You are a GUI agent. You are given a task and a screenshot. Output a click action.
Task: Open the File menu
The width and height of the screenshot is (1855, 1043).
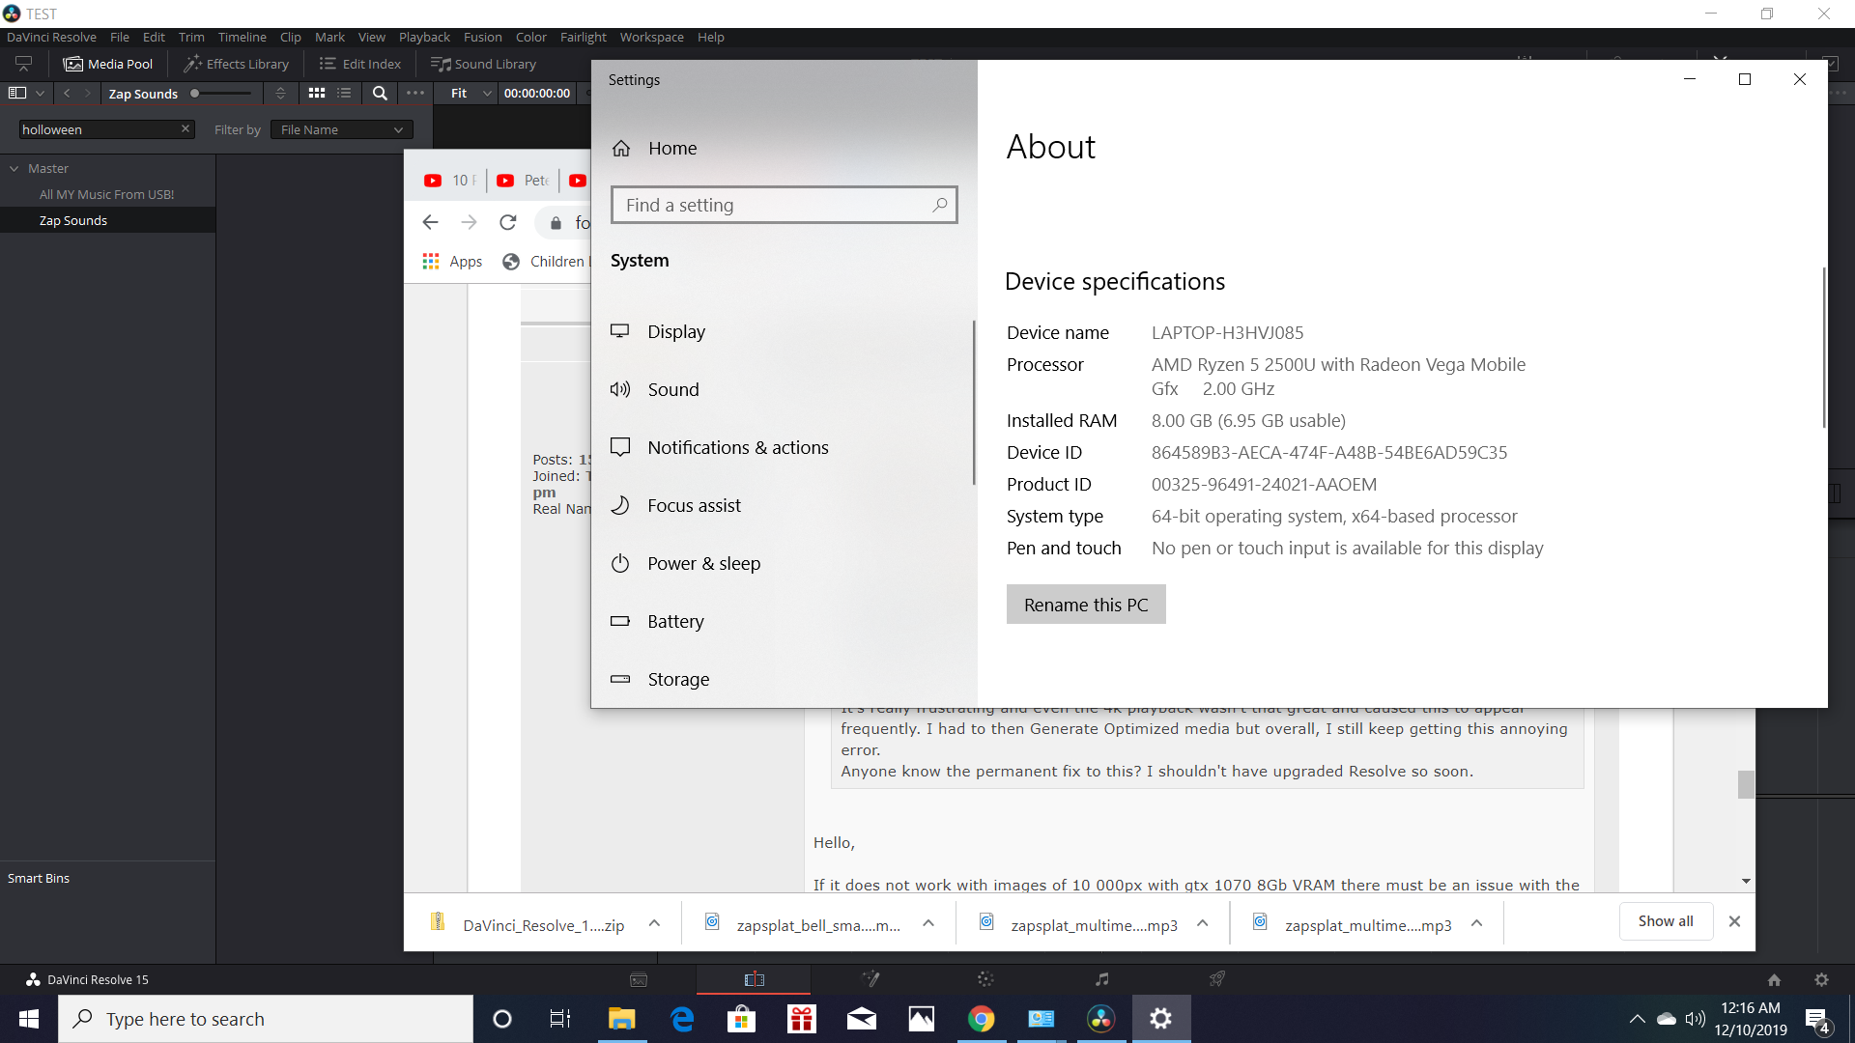[120, 37]
